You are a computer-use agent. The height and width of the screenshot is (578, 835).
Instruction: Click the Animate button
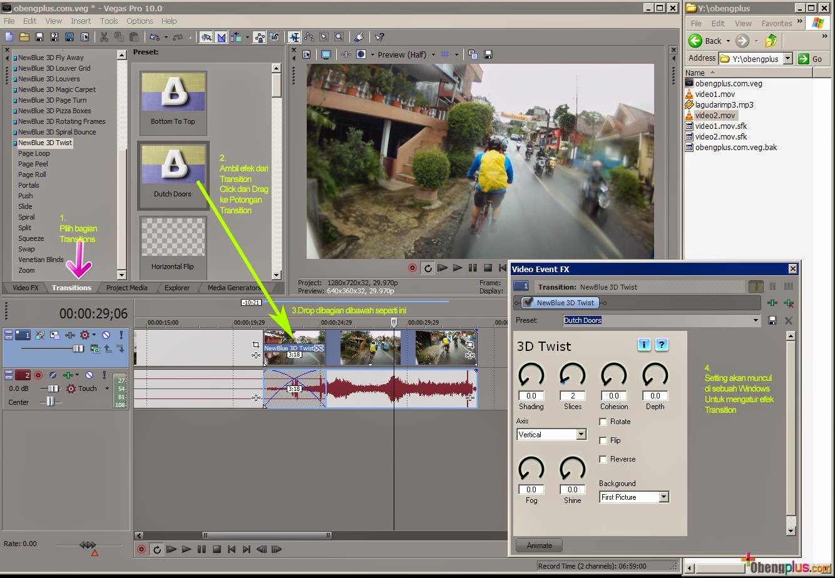click(539, 545)
